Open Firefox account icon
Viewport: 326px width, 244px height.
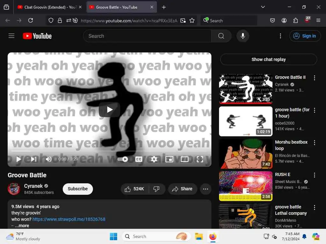284,20
